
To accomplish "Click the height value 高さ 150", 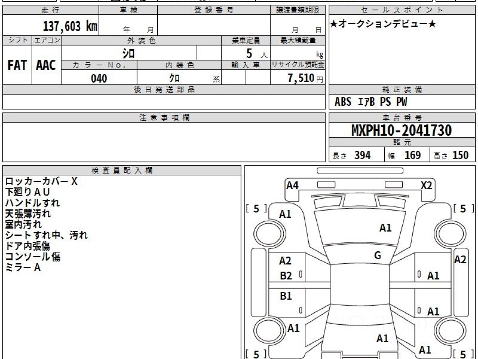I will coord(451,155).
